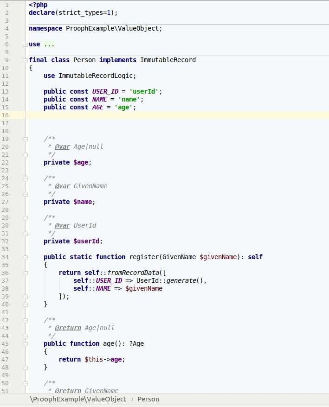The width and height of the screenshot is (329, 407).
Task: Place the cursor on empty highlighted line 16
Action: pos(177,115)
